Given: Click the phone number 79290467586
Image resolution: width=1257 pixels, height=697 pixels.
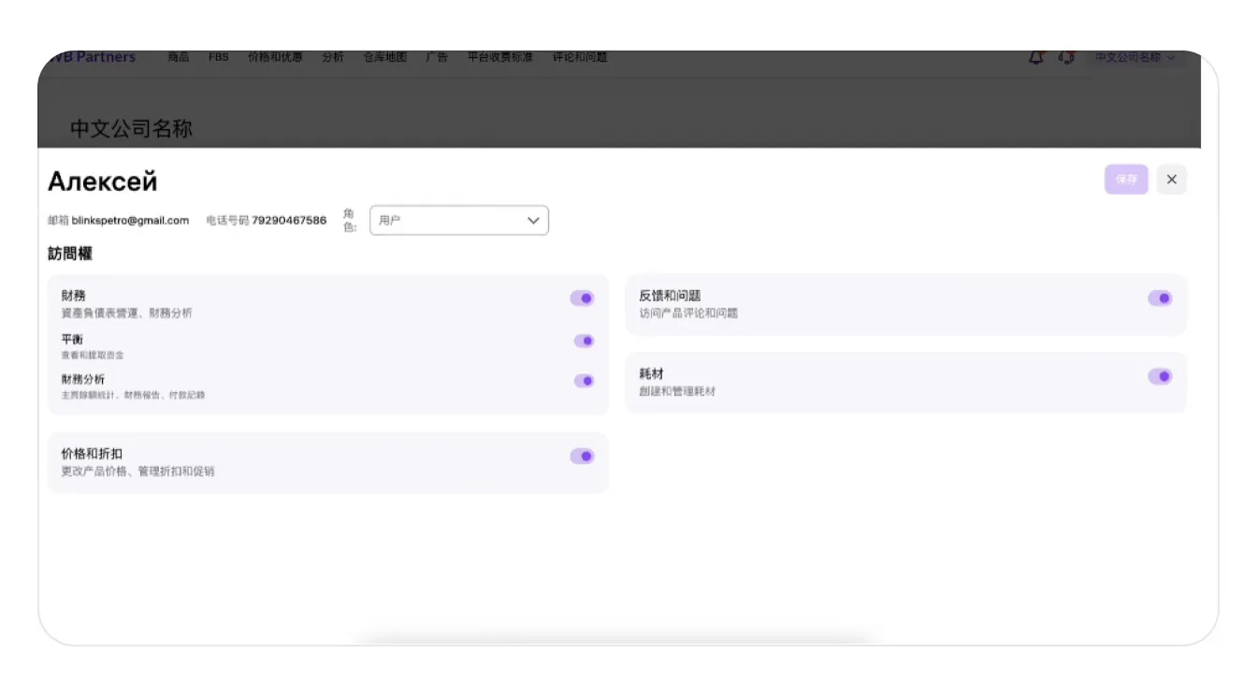Looking at the screenshot, I should pos(289,221).
